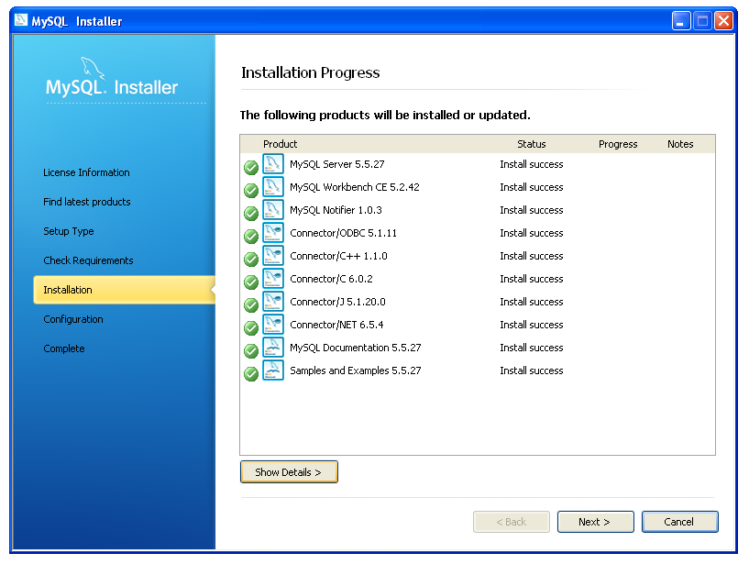Click green checkmark beside Connector/J 5.1.20.0

pyautogui.click(x=251, y=305)
